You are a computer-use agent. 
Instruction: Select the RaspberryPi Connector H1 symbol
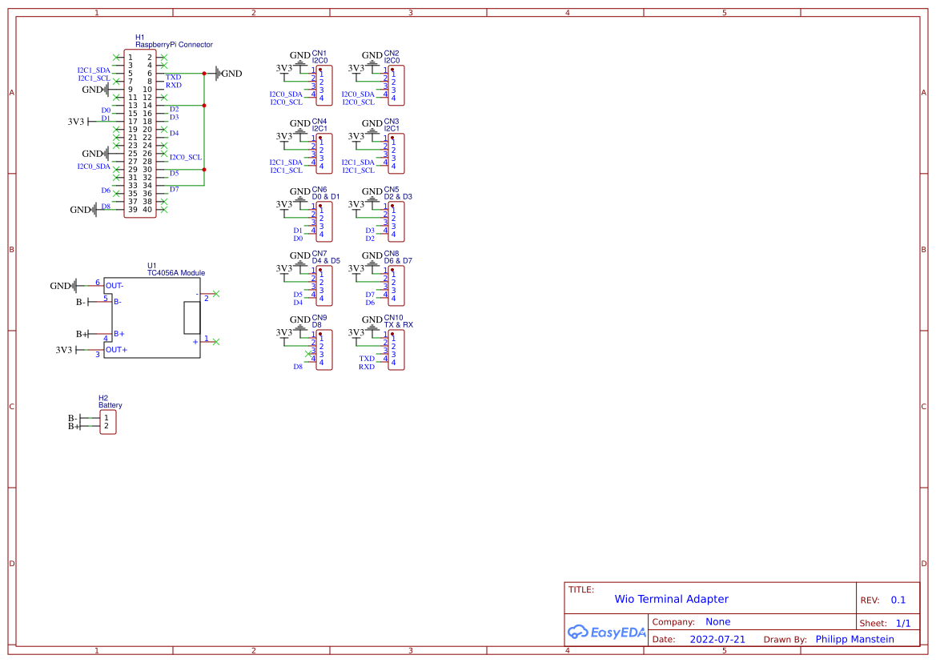point(141,132)
